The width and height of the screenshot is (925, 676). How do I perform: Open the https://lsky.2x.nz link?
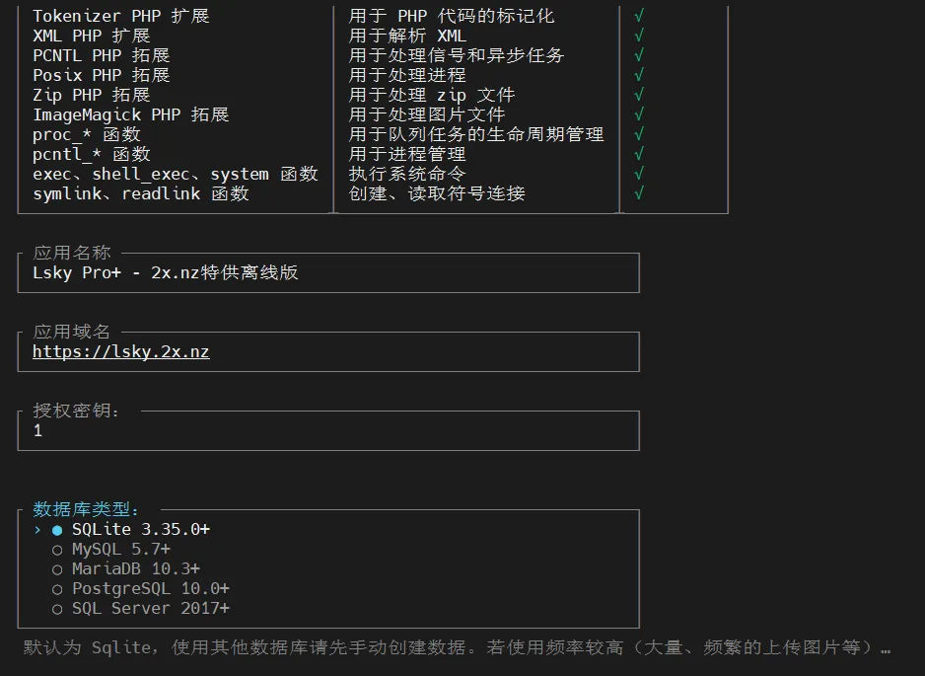tap(120, 352)
